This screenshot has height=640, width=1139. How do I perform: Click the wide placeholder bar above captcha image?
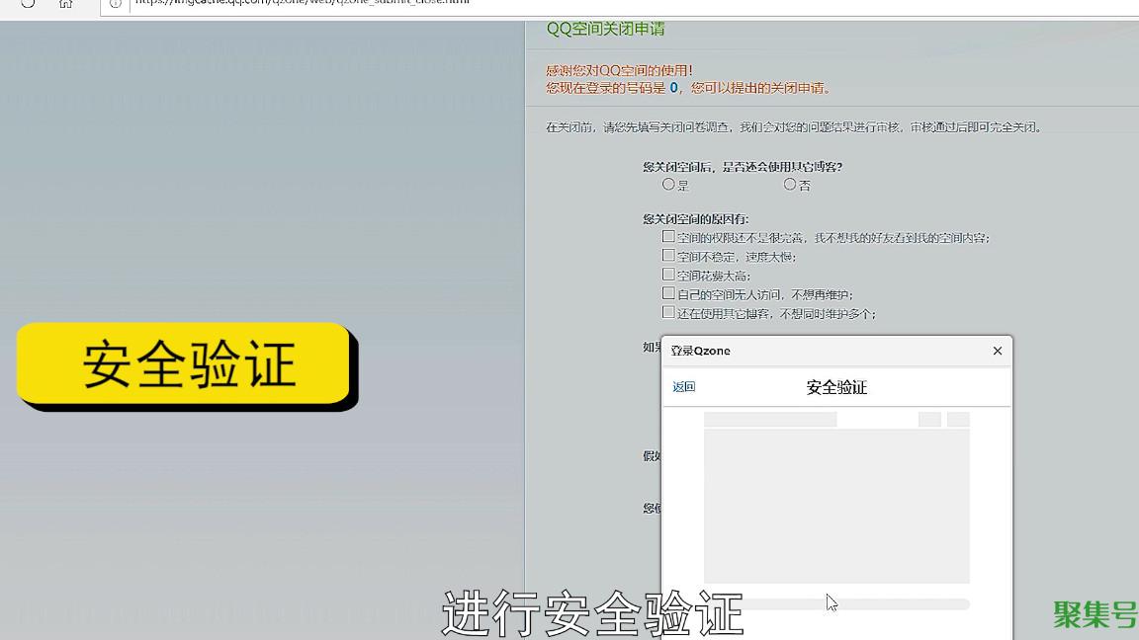pyautogui.click(x=770, y=420)
